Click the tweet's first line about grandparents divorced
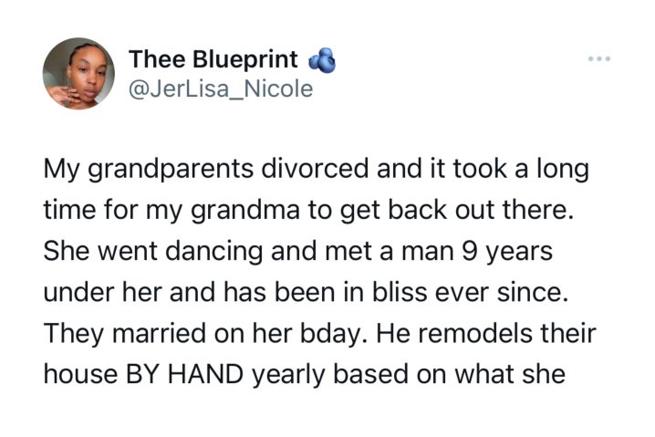 coord(317,170)
